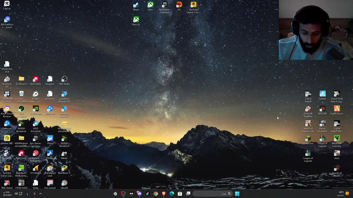
Task: Select the Grand Theft Auto V Legacy icon
Action: click(337, 97)
